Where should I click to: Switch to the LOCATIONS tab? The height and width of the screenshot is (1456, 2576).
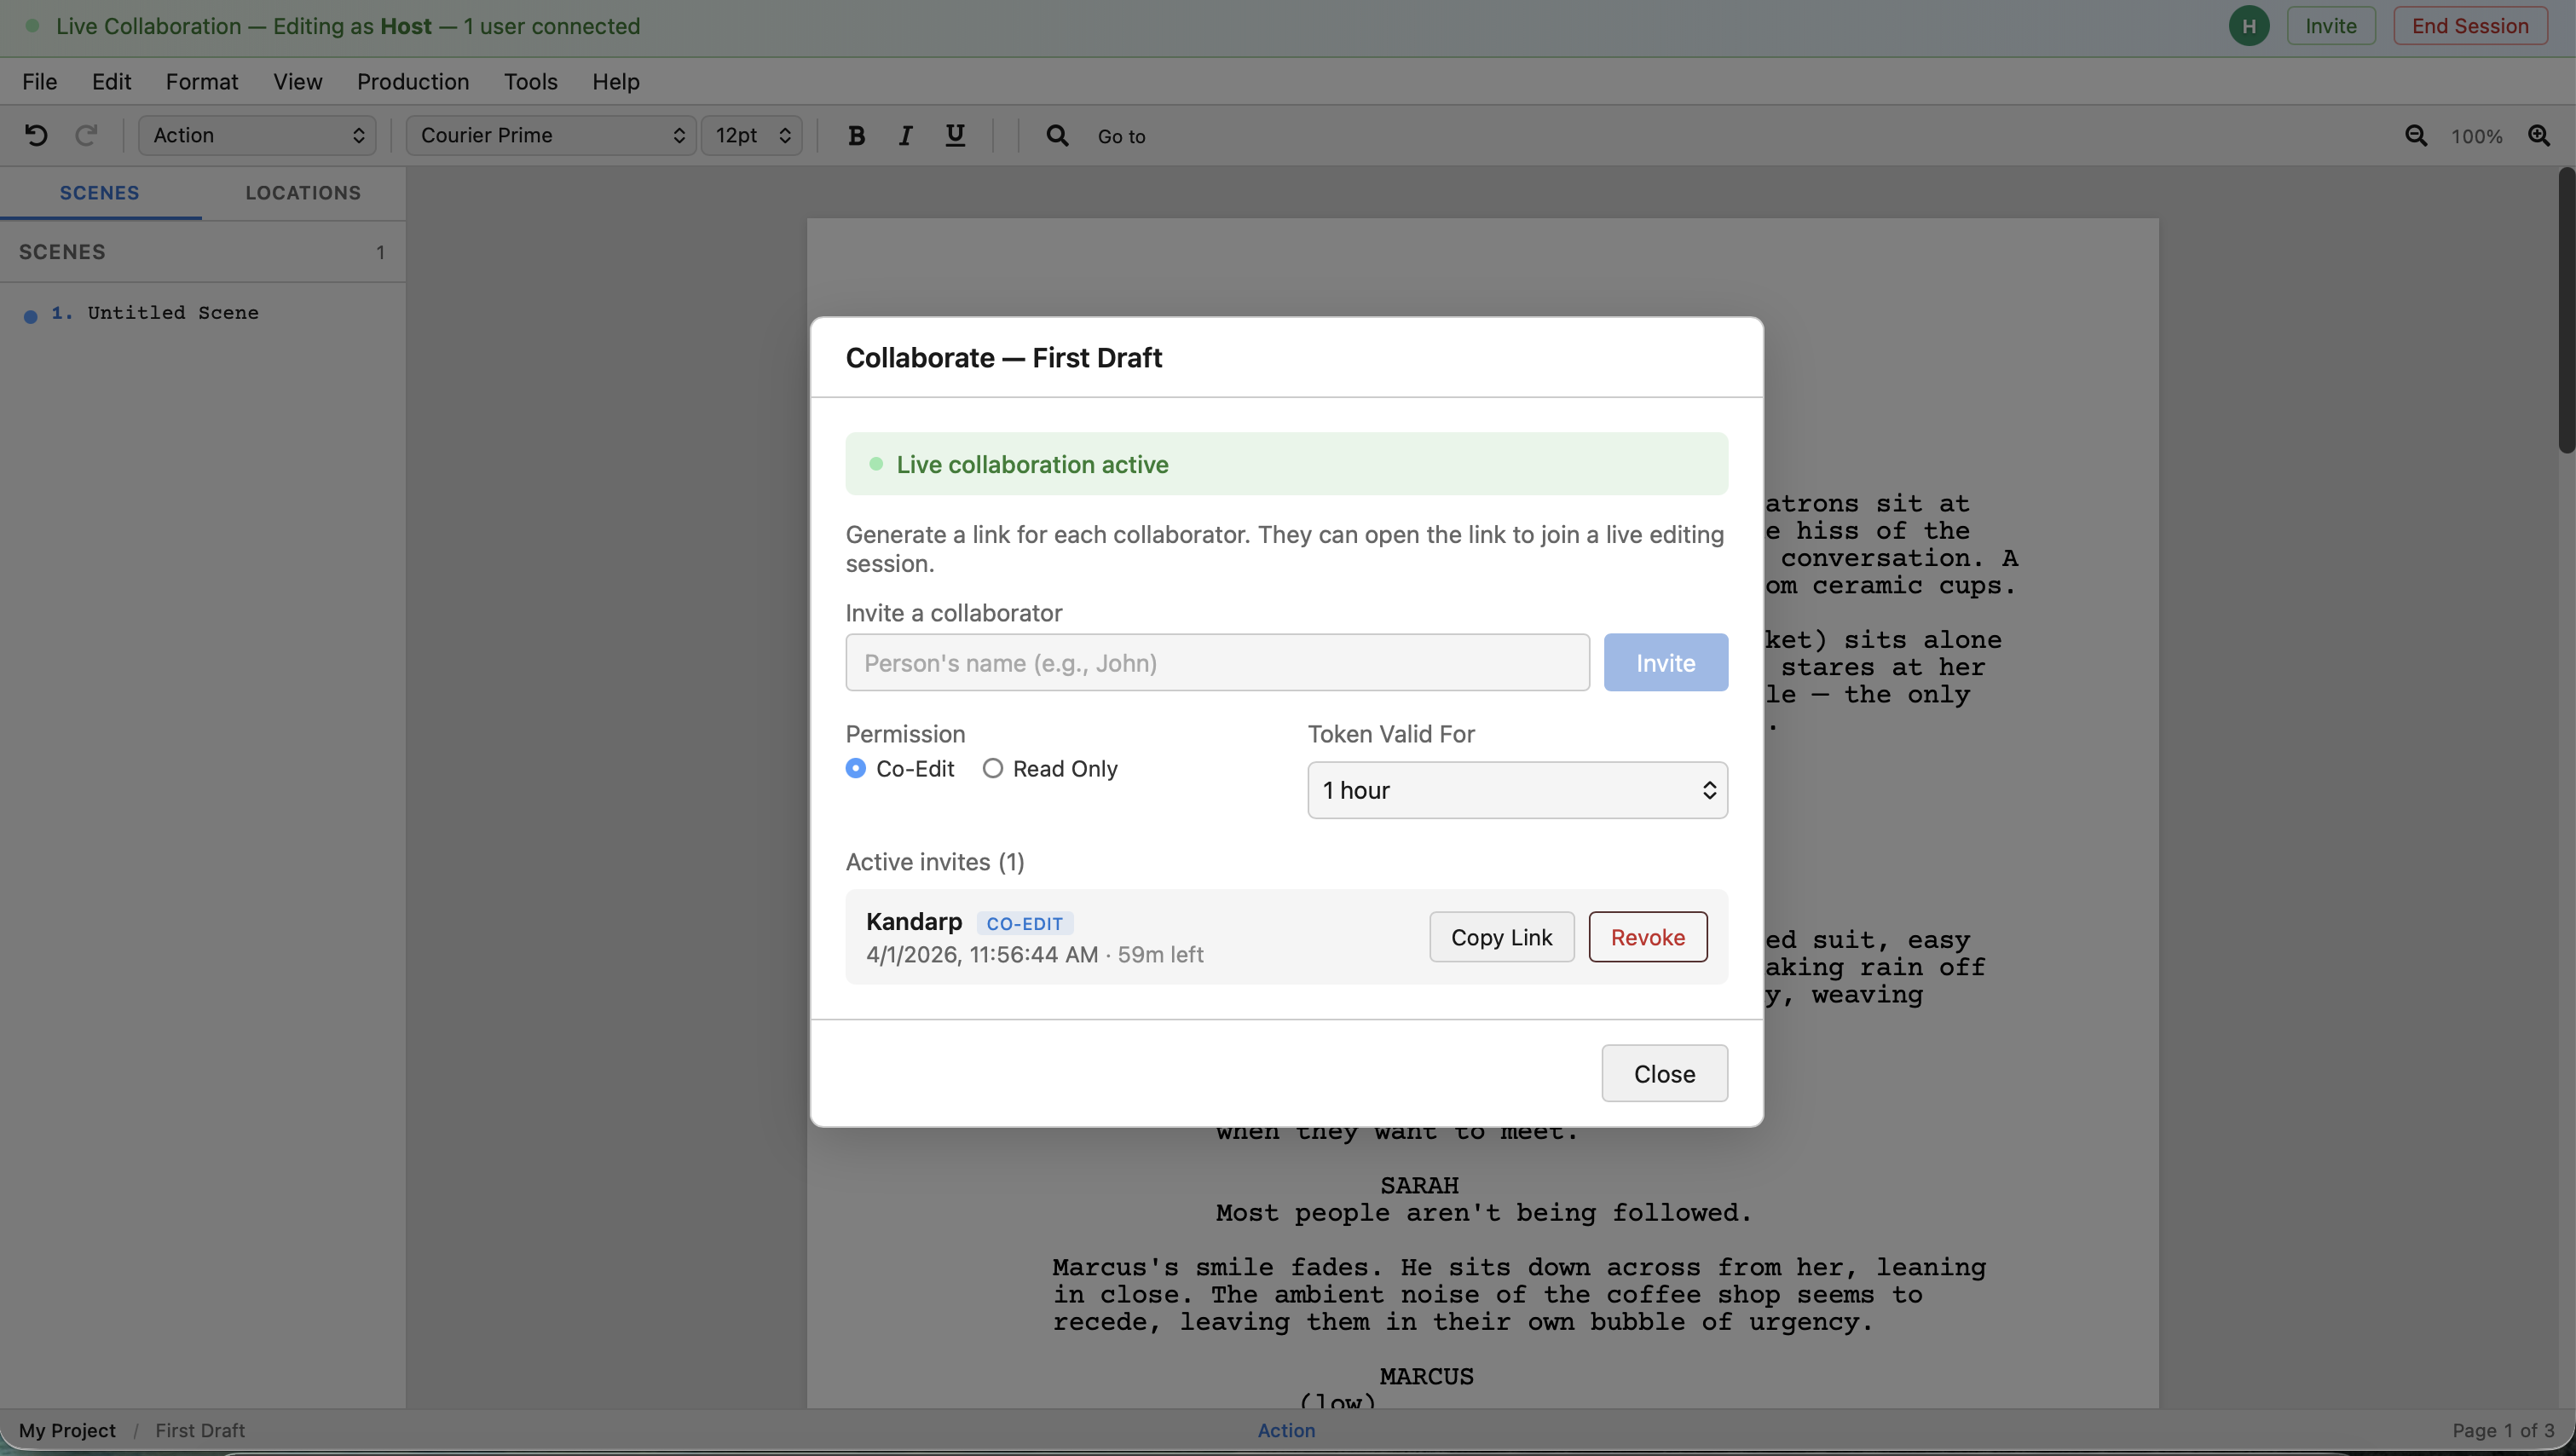click(303, 192)
